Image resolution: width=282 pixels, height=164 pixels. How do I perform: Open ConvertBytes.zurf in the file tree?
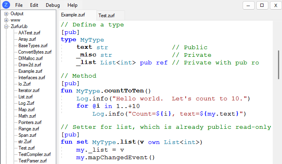tap(35, 52)
